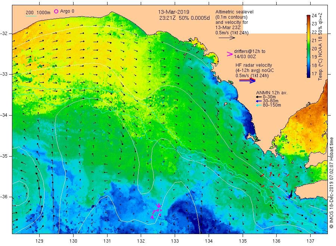Click the '200 1000m' isobath label
The image size is (336, 246).
tap(38, 13)
